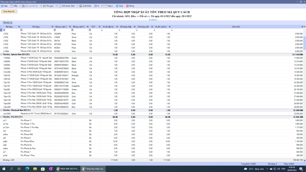
Task: Collapse the report header panel handle
Action: [153, 20]
